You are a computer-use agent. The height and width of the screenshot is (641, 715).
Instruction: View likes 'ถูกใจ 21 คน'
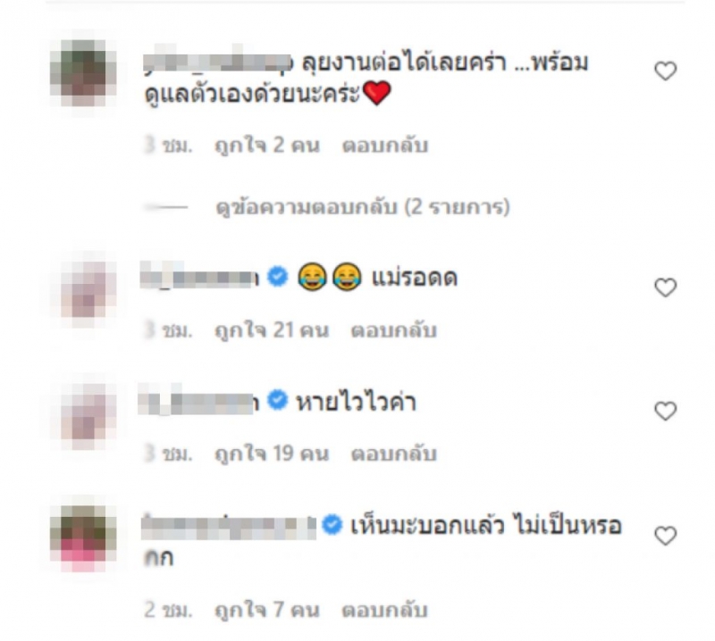click(272, 330)
